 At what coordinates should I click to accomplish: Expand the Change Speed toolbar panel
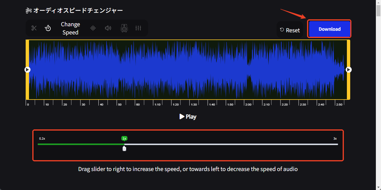pyautogui.click(x=70, y=28)
